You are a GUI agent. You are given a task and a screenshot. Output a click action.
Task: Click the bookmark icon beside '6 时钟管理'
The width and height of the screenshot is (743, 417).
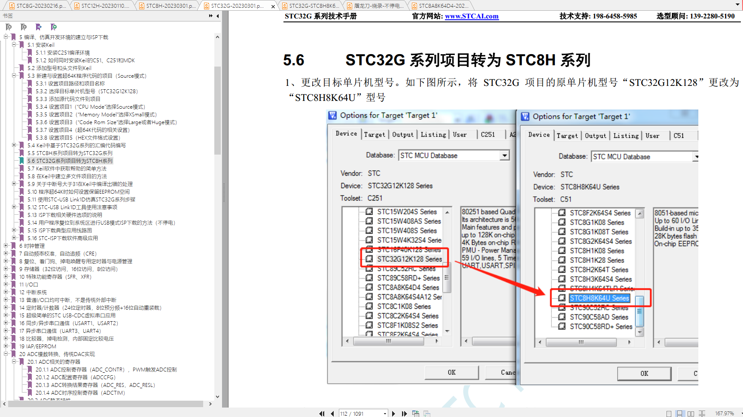click(x=14, y=246)
